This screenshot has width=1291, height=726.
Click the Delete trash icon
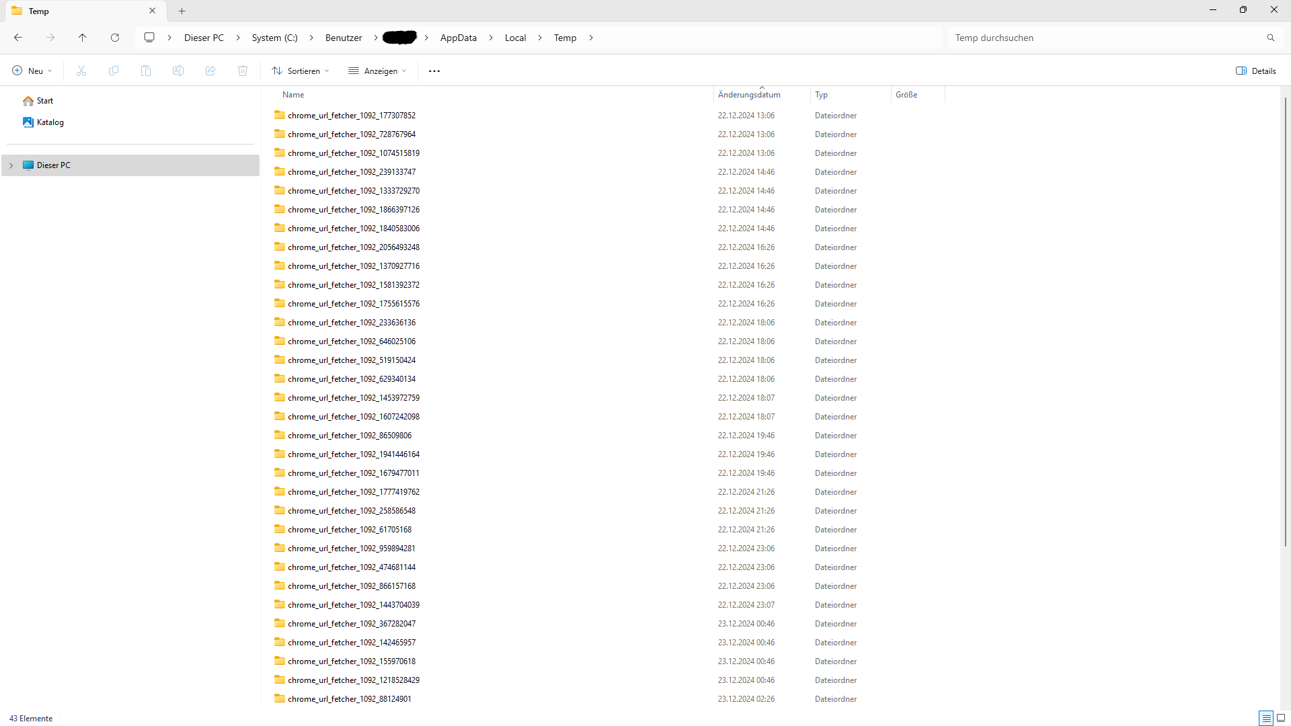point(243,71)
